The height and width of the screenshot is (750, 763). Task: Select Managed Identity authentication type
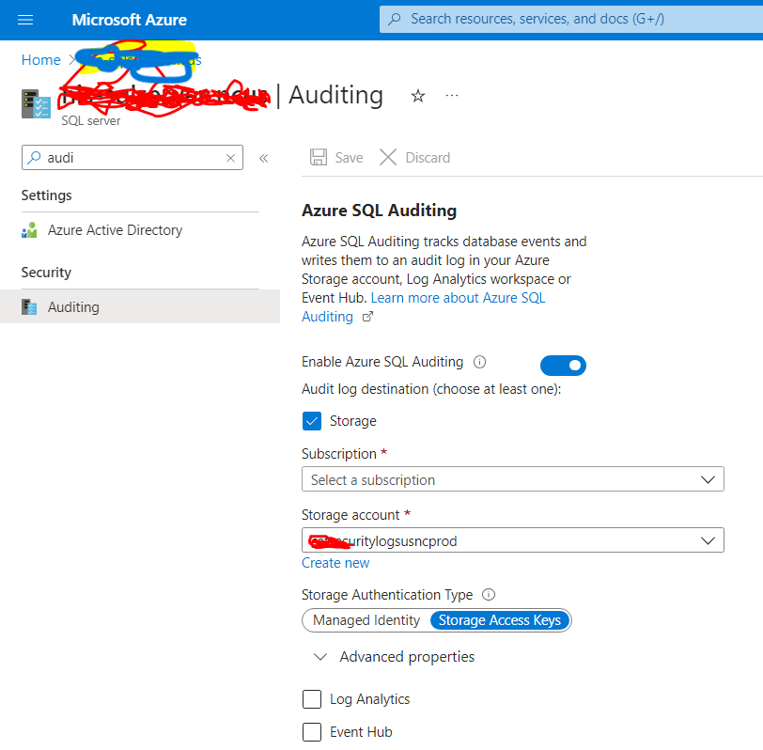coord(366,620)
